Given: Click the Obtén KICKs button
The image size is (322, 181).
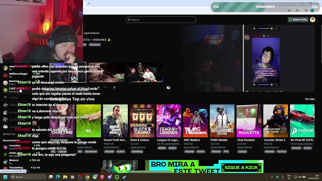Looking at the screenshot, I should 298,20.
